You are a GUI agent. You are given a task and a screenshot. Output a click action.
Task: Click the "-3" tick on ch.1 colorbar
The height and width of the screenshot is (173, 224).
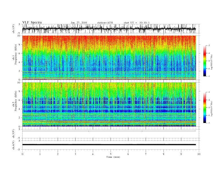(209, 46)
